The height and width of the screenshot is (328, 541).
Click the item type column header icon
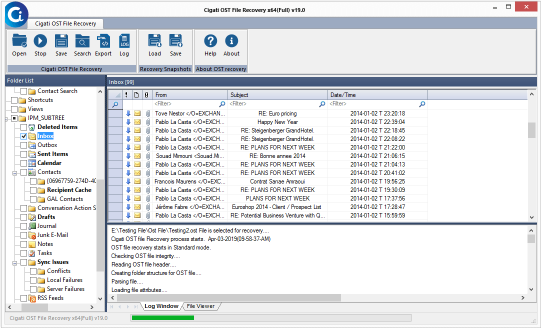(x=136, y=95)
